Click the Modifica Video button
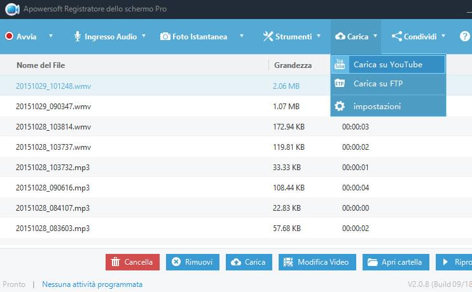The width and height of the screenshot is (472, 292). tap(316, 262)
